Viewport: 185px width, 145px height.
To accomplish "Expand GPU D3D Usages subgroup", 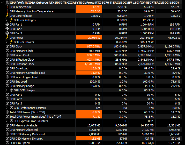I will 7,90.
